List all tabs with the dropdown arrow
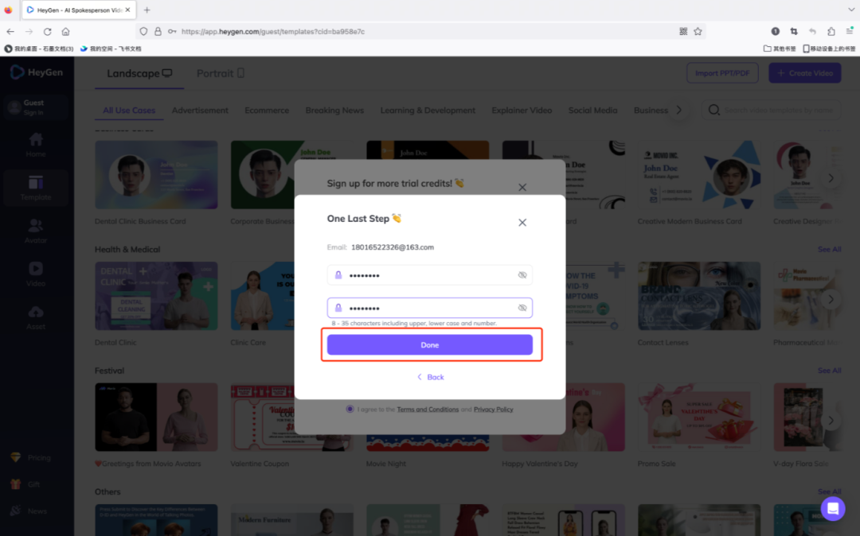 [850, 10]
